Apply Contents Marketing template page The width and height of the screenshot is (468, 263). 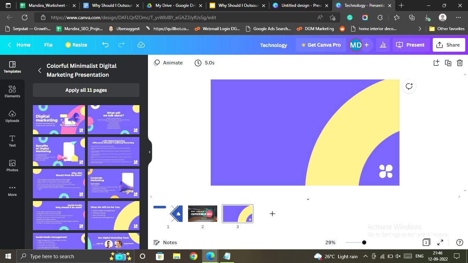point(114,184)
